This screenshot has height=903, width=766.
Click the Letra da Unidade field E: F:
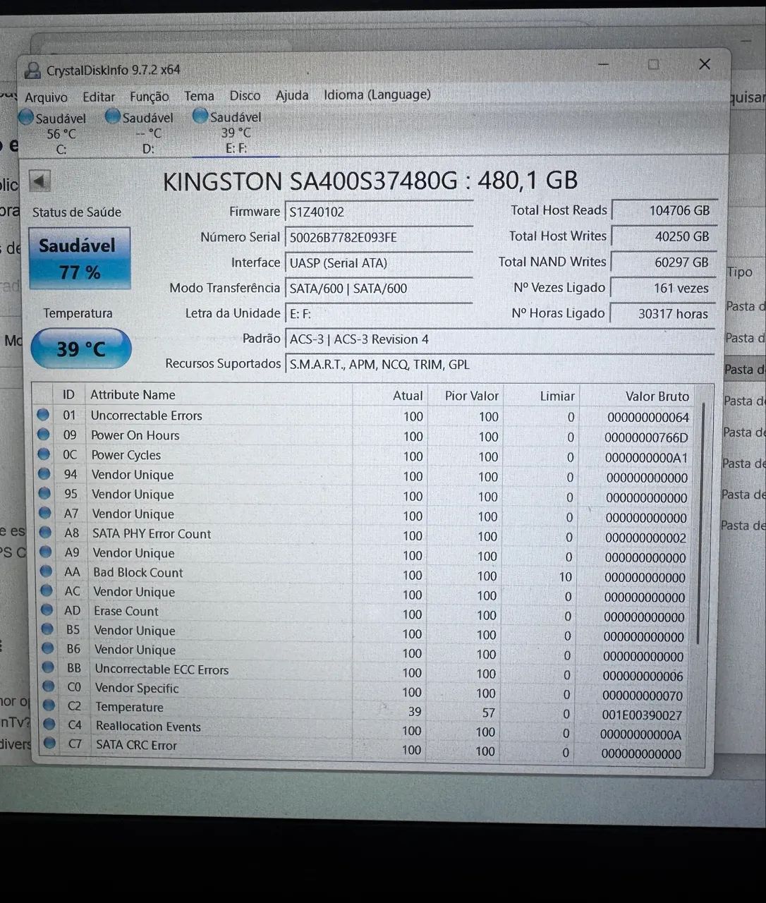point(378,313)
